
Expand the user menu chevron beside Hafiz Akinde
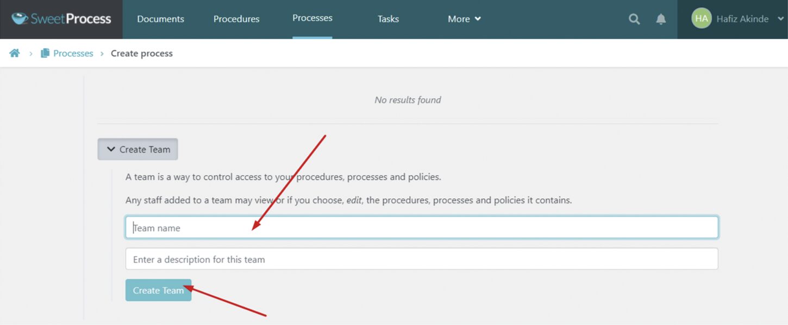point(780,19)
